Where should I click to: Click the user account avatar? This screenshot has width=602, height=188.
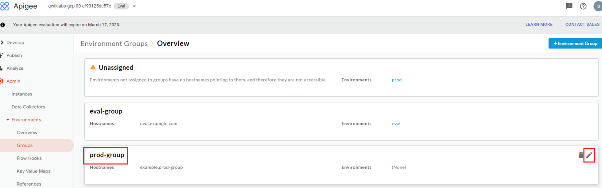[x=598, y=6]
